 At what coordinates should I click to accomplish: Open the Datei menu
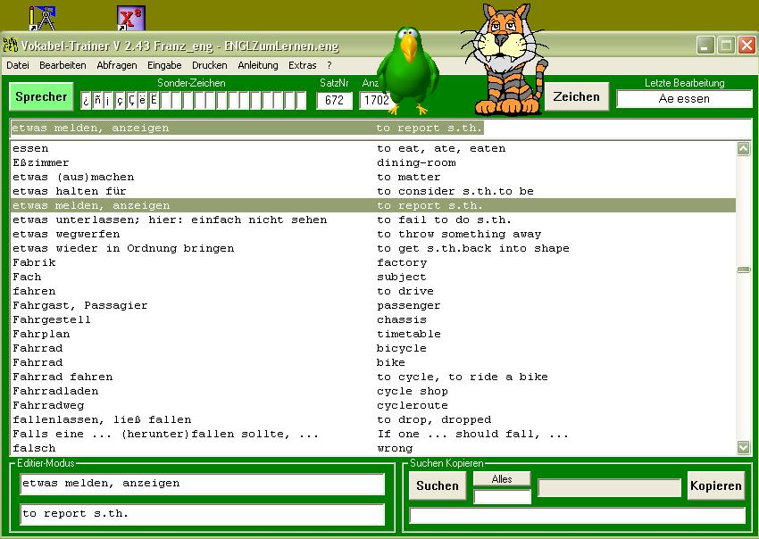tap(18, 65)
